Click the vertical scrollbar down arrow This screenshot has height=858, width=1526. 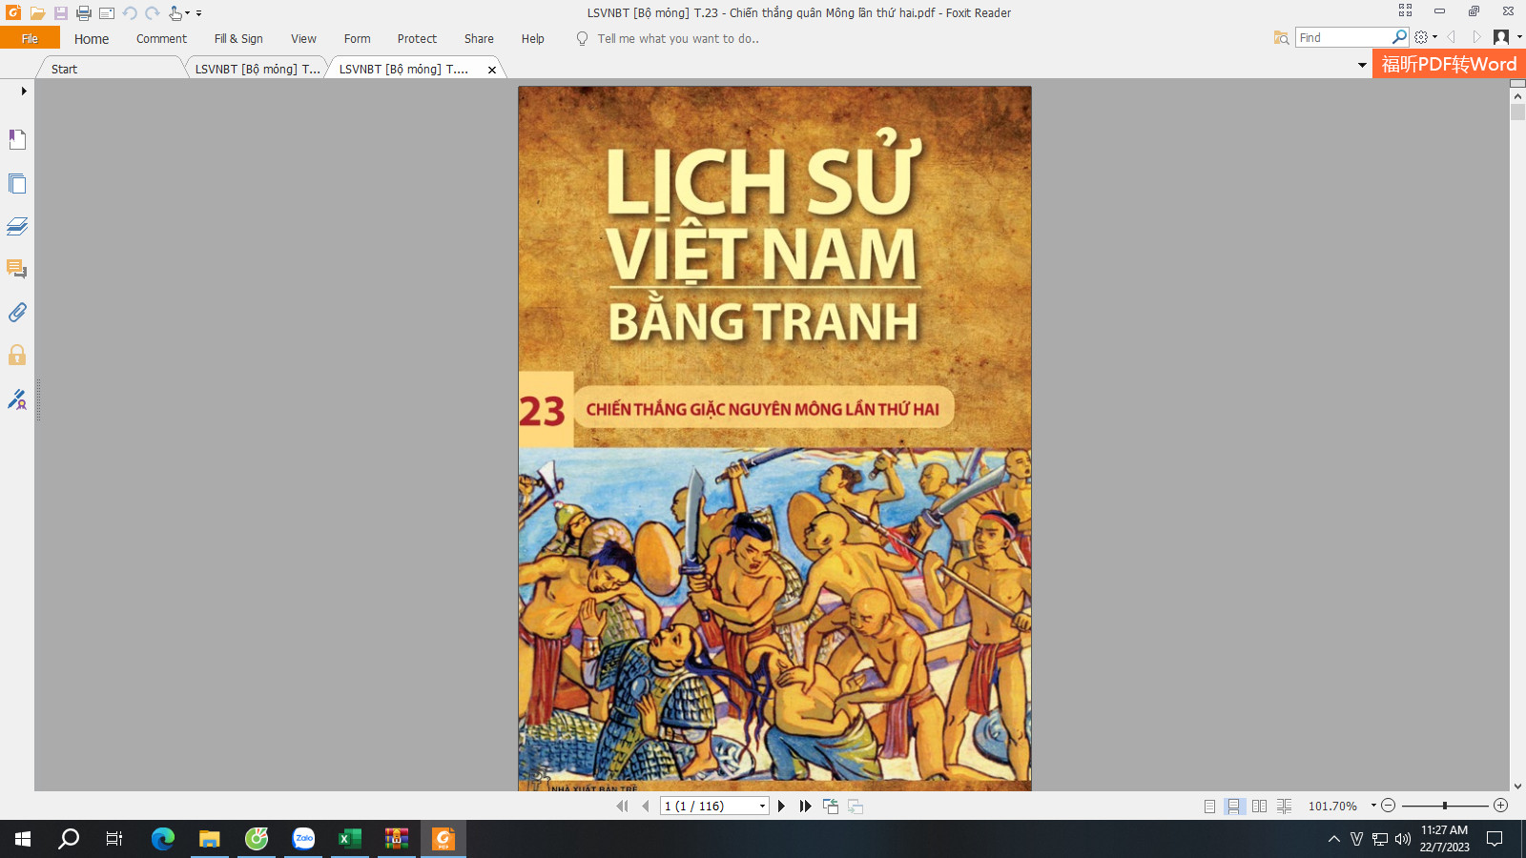point(1517,786)
